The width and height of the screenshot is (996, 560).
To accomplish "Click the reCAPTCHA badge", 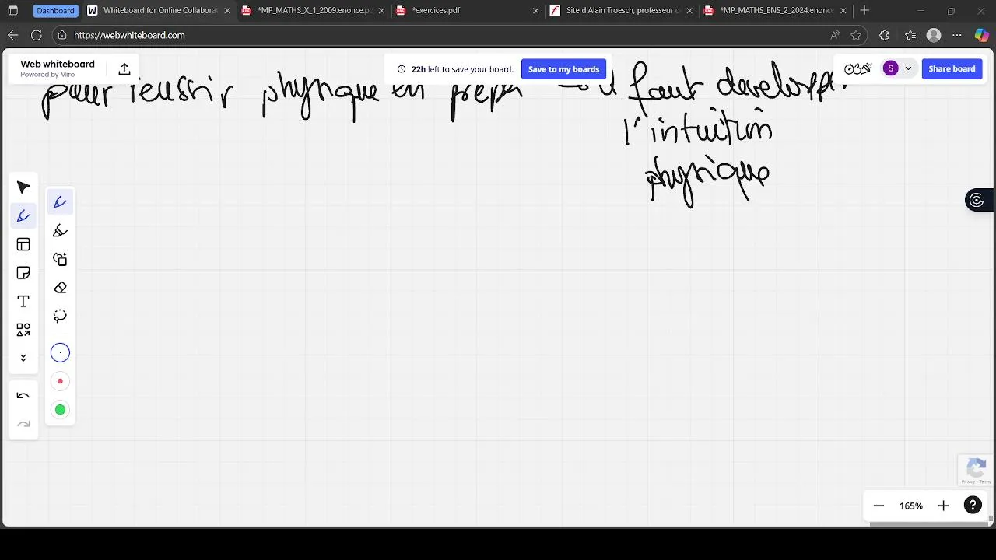I will 977,471.
